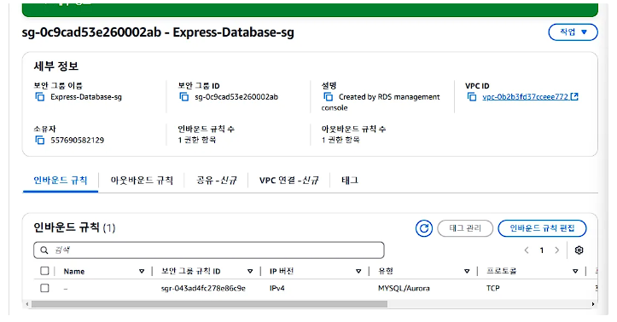Image resolution: width=617 pixels, height=322 pixels.
Task: Copy security group ID sg-0c9cad53e260002ab
Action: 183,96
